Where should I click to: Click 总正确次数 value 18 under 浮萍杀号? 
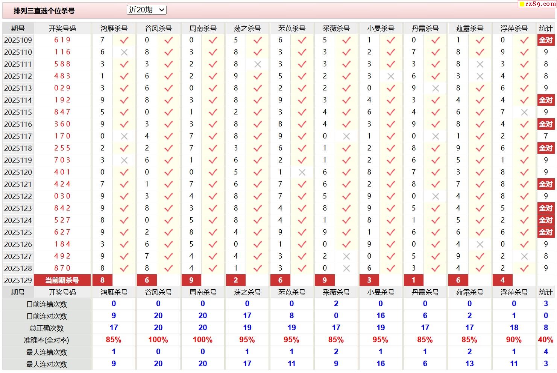pos(514,328)
